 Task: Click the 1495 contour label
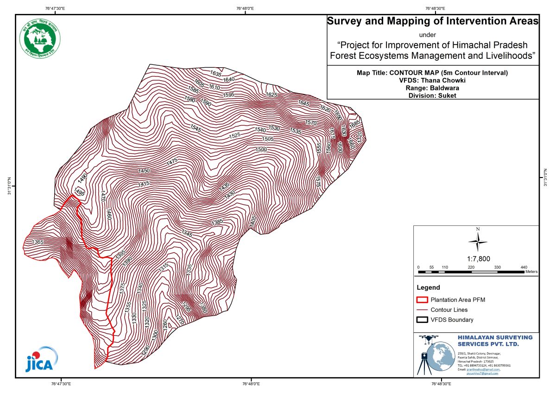(79, 192)
